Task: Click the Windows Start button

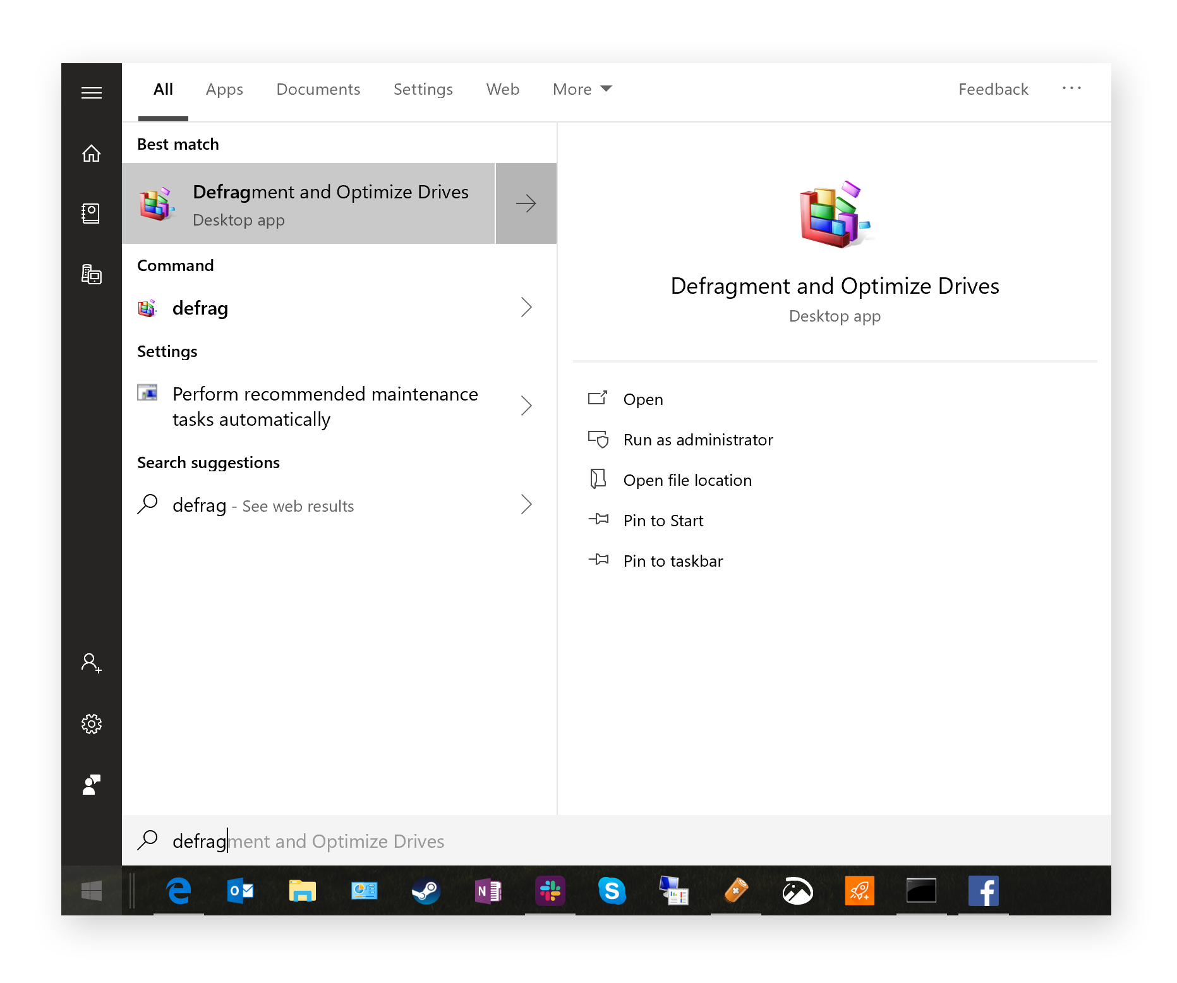Action: pos(92,891)
